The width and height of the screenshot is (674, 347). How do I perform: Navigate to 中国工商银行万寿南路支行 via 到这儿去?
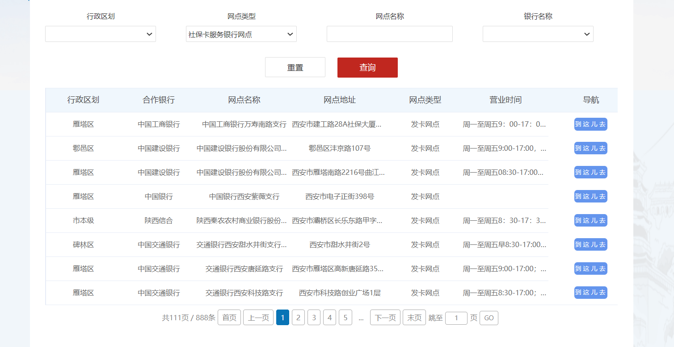tap(590, 124)
